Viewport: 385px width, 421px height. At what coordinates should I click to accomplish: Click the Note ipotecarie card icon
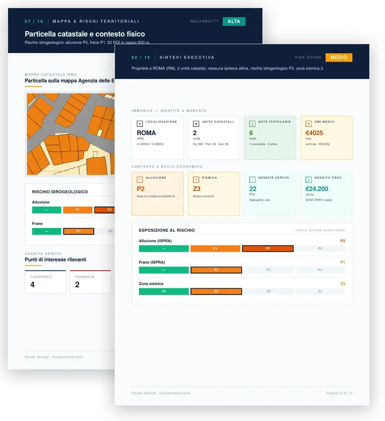pos(252,124)
